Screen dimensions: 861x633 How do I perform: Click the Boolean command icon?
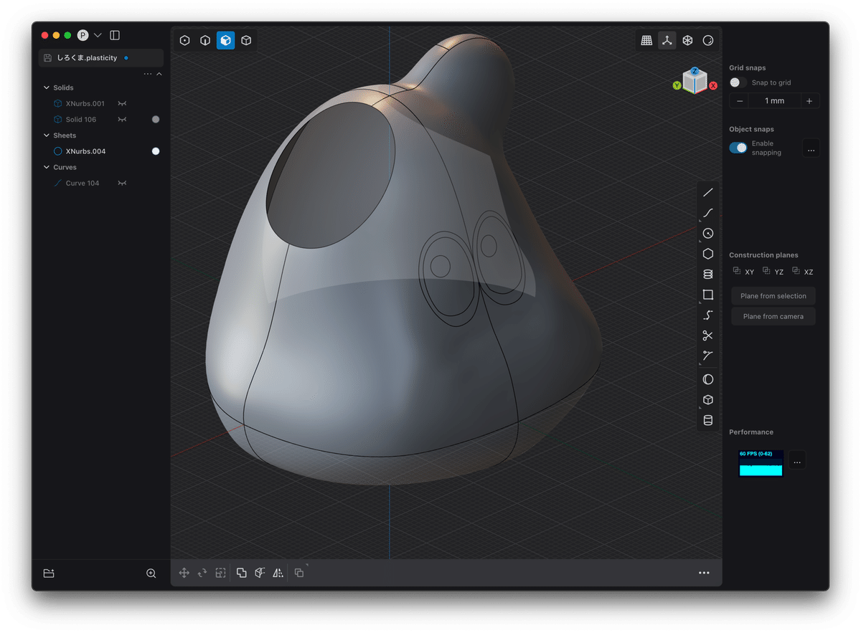coord(299,573)
